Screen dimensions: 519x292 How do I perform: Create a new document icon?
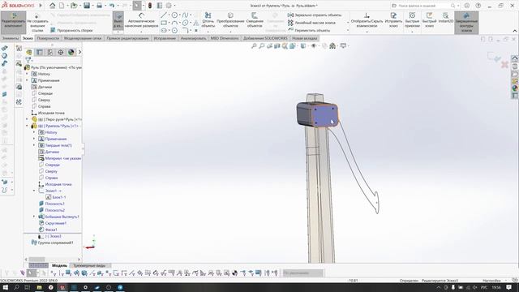(x=62, y=6)
